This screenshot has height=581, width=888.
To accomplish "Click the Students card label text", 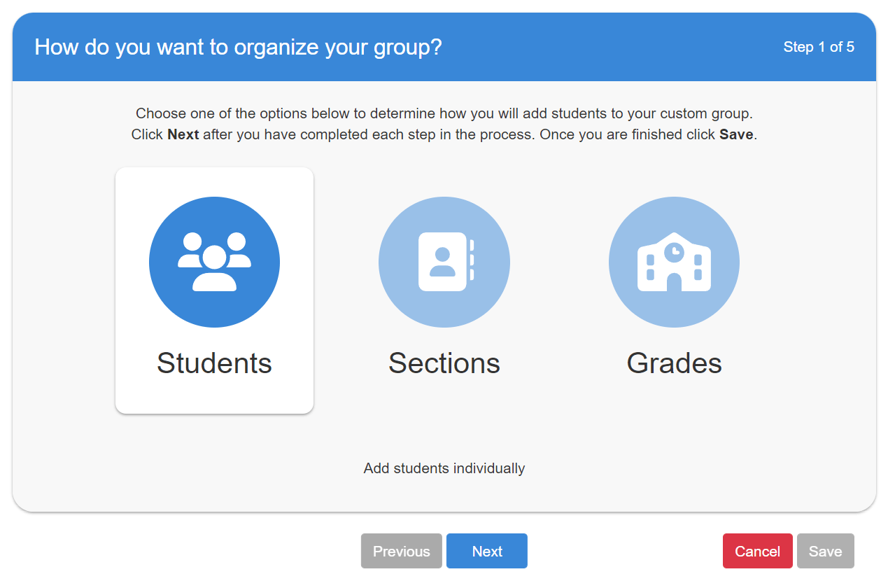I will (x=214, y=363).
